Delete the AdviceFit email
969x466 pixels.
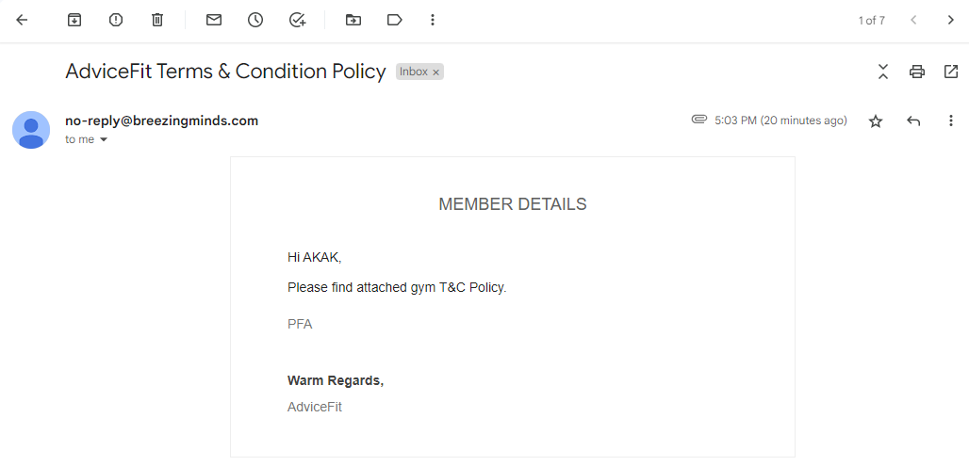coord(157,20)
